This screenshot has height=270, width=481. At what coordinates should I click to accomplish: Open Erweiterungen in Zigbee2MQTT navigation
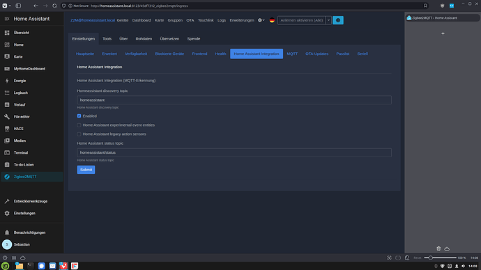(242, 20)
